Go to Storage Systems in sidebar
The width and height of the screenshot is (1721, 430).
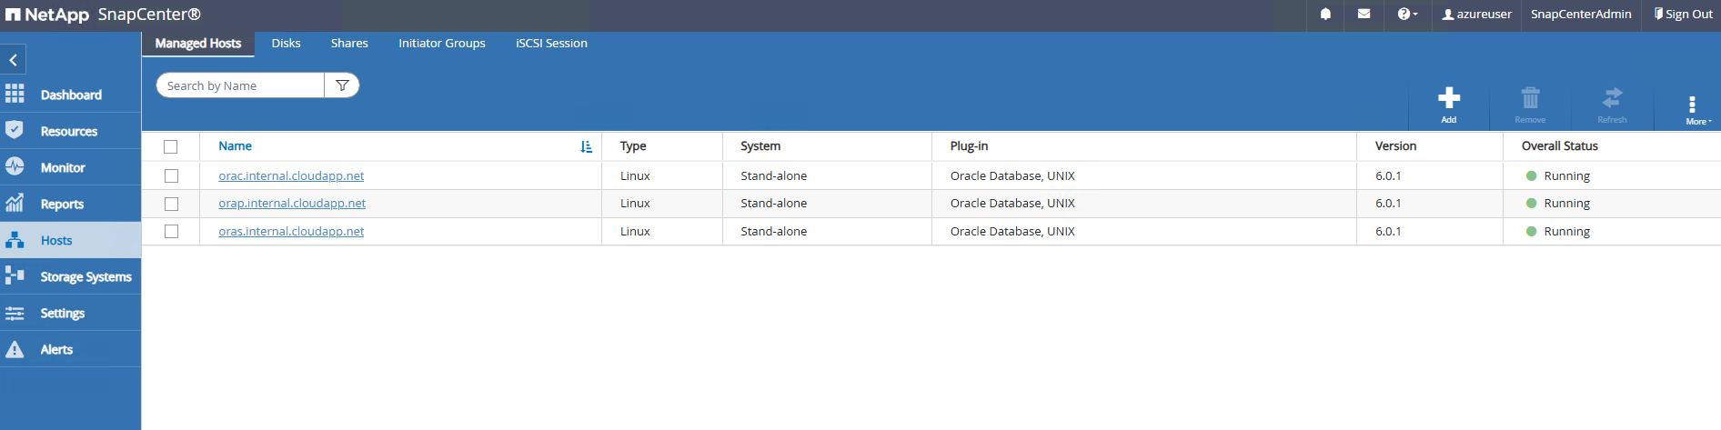click(x=85, y=276)
